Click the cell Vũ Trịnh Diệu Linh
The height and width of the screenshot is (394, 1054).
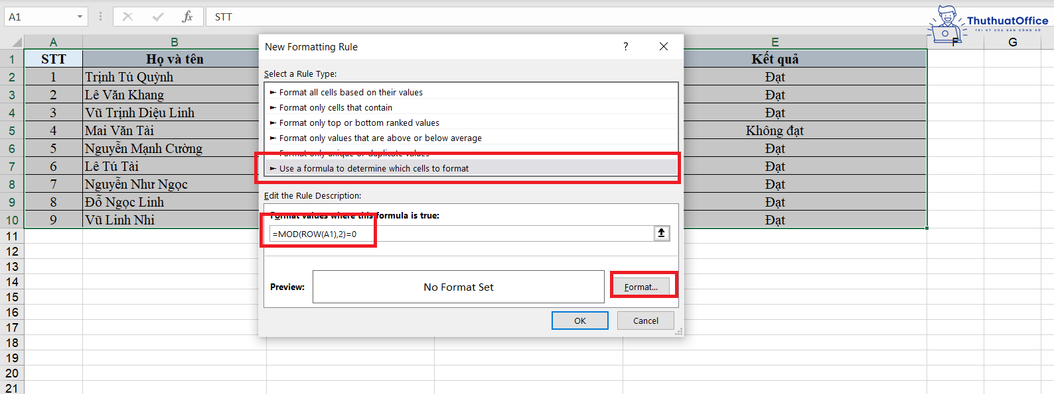[171, 113]
